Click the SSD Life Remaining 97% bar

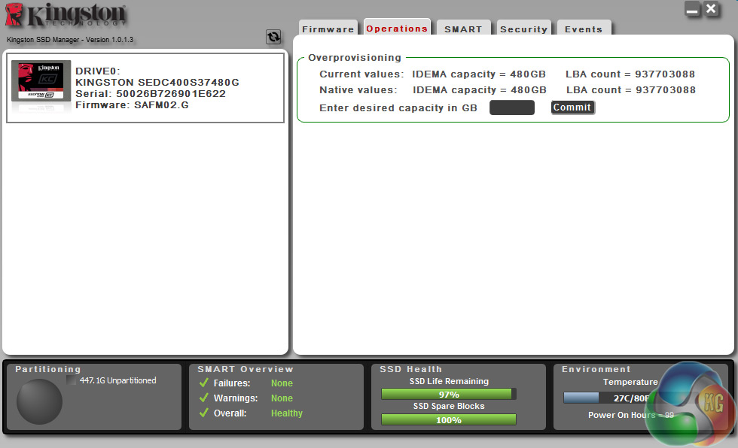(449, 394)
